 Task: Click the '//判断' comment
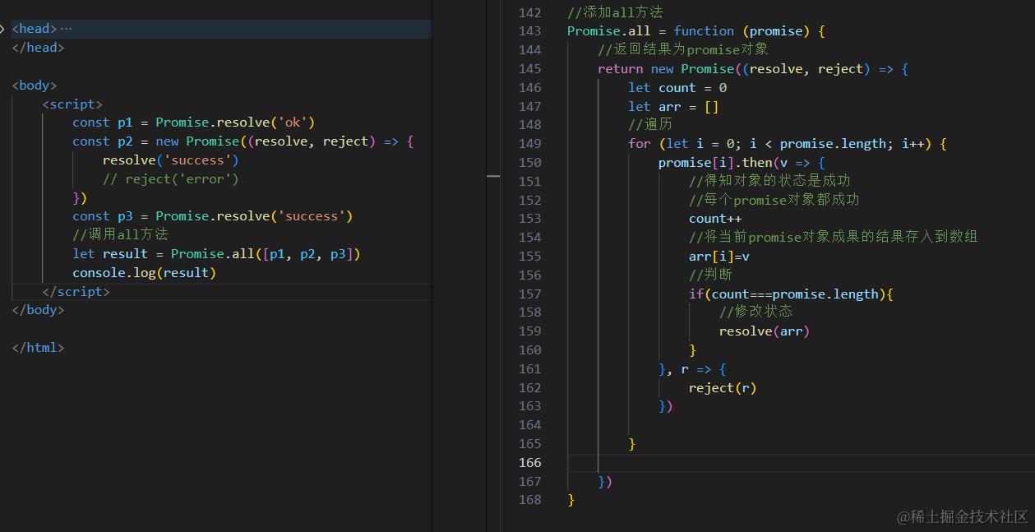click(x=710, y=275)
